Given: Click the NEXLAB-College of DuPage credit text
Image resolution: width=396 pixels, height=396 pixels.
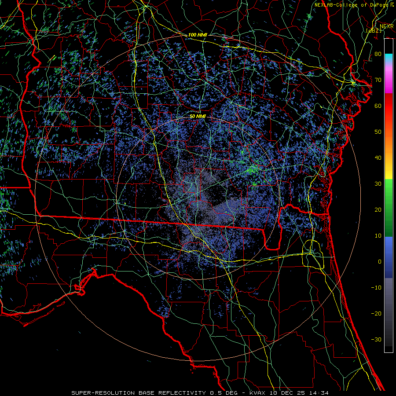Looking at the screenshot, I should (x=354, y=5).
